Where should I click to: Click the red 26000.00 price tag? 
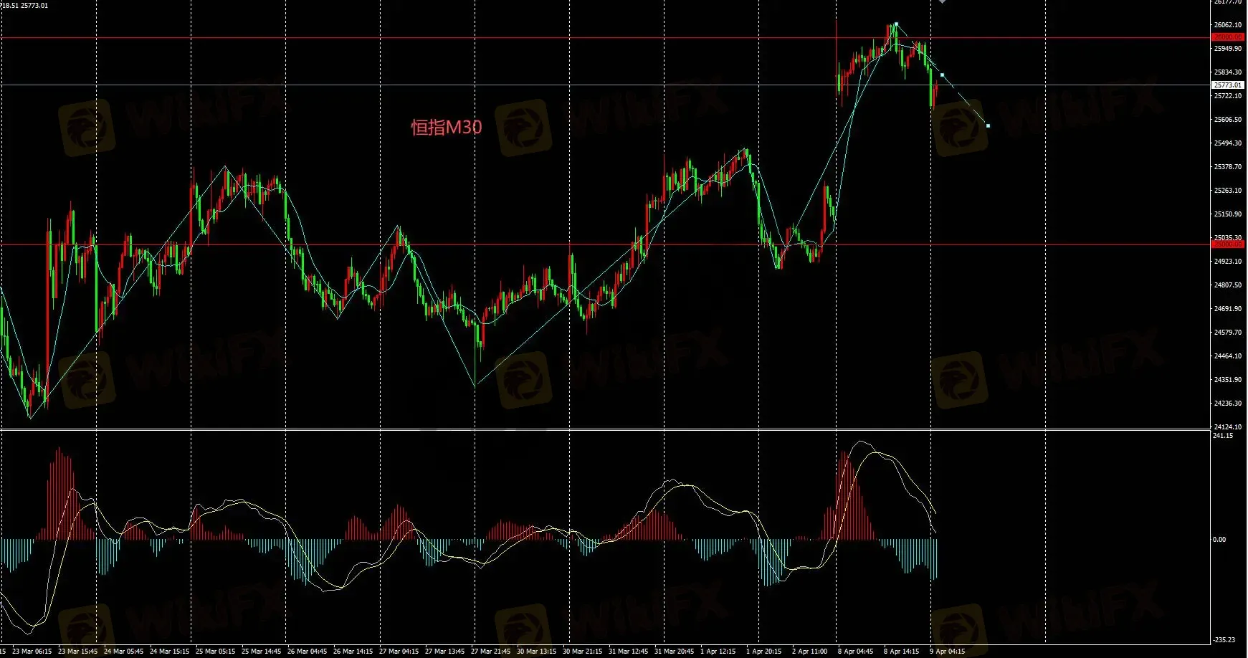click(x=1227, y=37)
